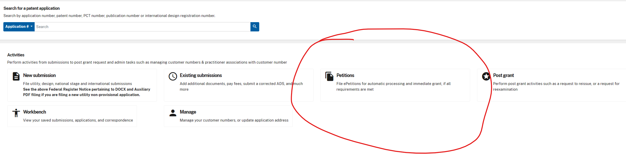The height and width of the screenshot is (154, 626).
Task: Click the Post grant star badge icon
Action: [x=486, y=76]
